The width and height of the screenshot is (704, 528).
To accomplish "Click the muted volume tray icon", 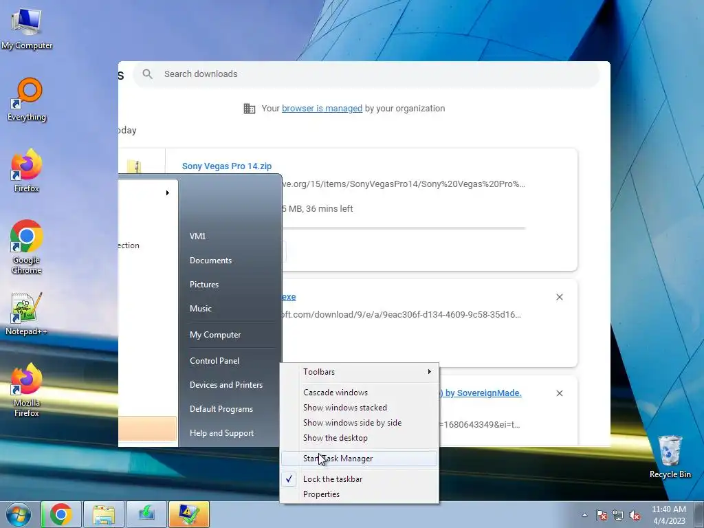I will tap(635, 515).
